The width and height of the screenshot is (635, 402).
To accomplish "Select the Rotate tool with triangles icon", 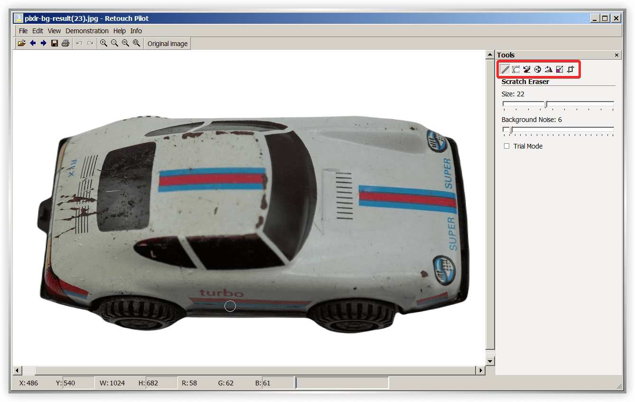I will click(549, 70).
